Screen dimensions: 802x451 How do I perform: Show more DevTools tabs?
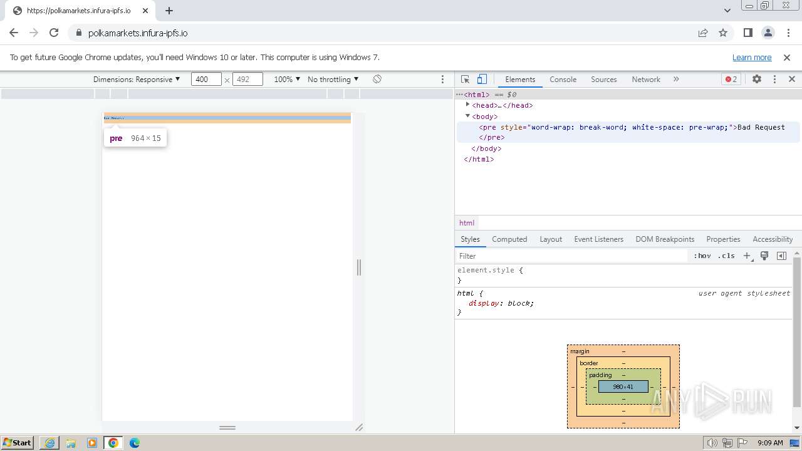(676, 79)
